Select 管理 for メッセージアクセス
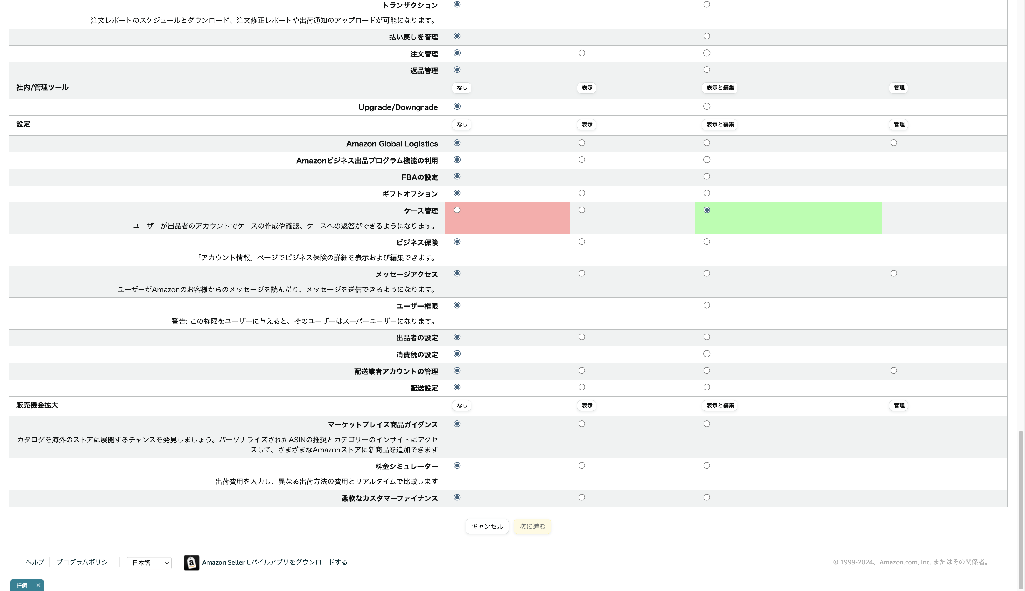Image resolution: width=1025 pixels, height=591 pixels. click(x=894, y=274)
